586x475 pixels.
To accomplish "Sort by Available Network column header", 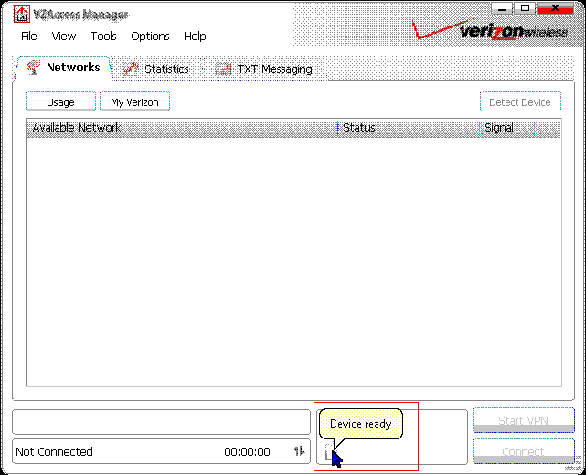I will [182, 128].
